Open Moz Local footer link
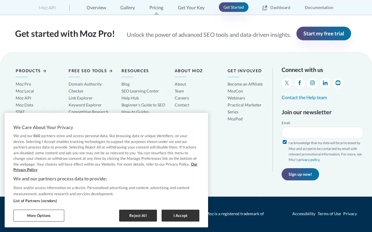Viewport: 372px width, 232px height. tap(25, 91)
